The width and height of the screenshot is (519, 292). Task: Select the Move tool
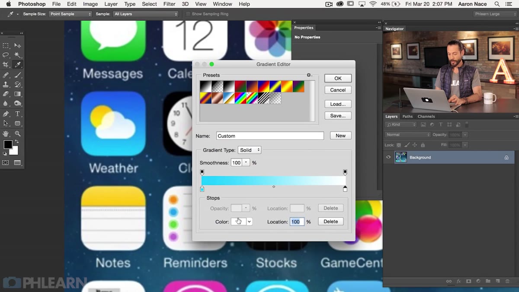[x=18, y=45]
